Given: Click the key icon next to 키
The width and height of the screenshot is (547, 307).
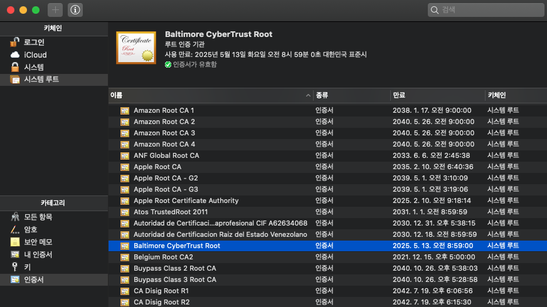Looking at the screenshot, I should tap(14, 267).
